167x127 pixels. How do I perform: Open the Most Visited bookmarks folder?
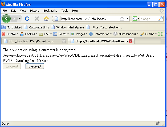12,27
